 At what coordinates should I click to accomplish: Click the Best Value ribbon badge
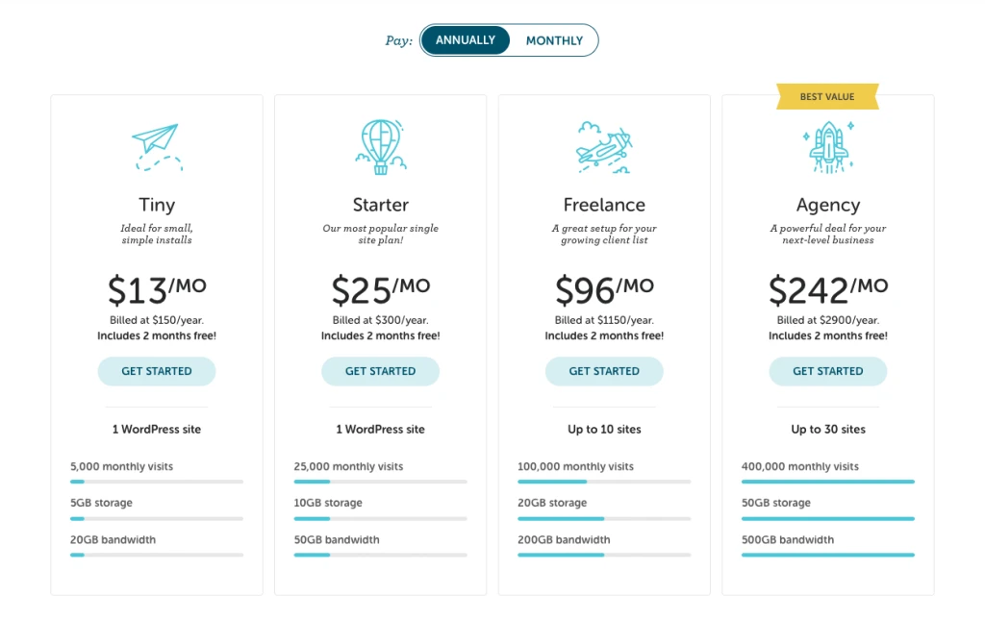coord(827,96)
